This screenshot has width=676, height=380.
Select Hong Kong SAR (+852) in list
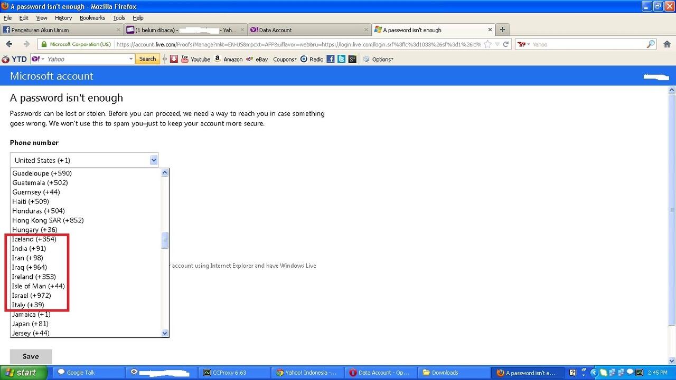point(86,220)
